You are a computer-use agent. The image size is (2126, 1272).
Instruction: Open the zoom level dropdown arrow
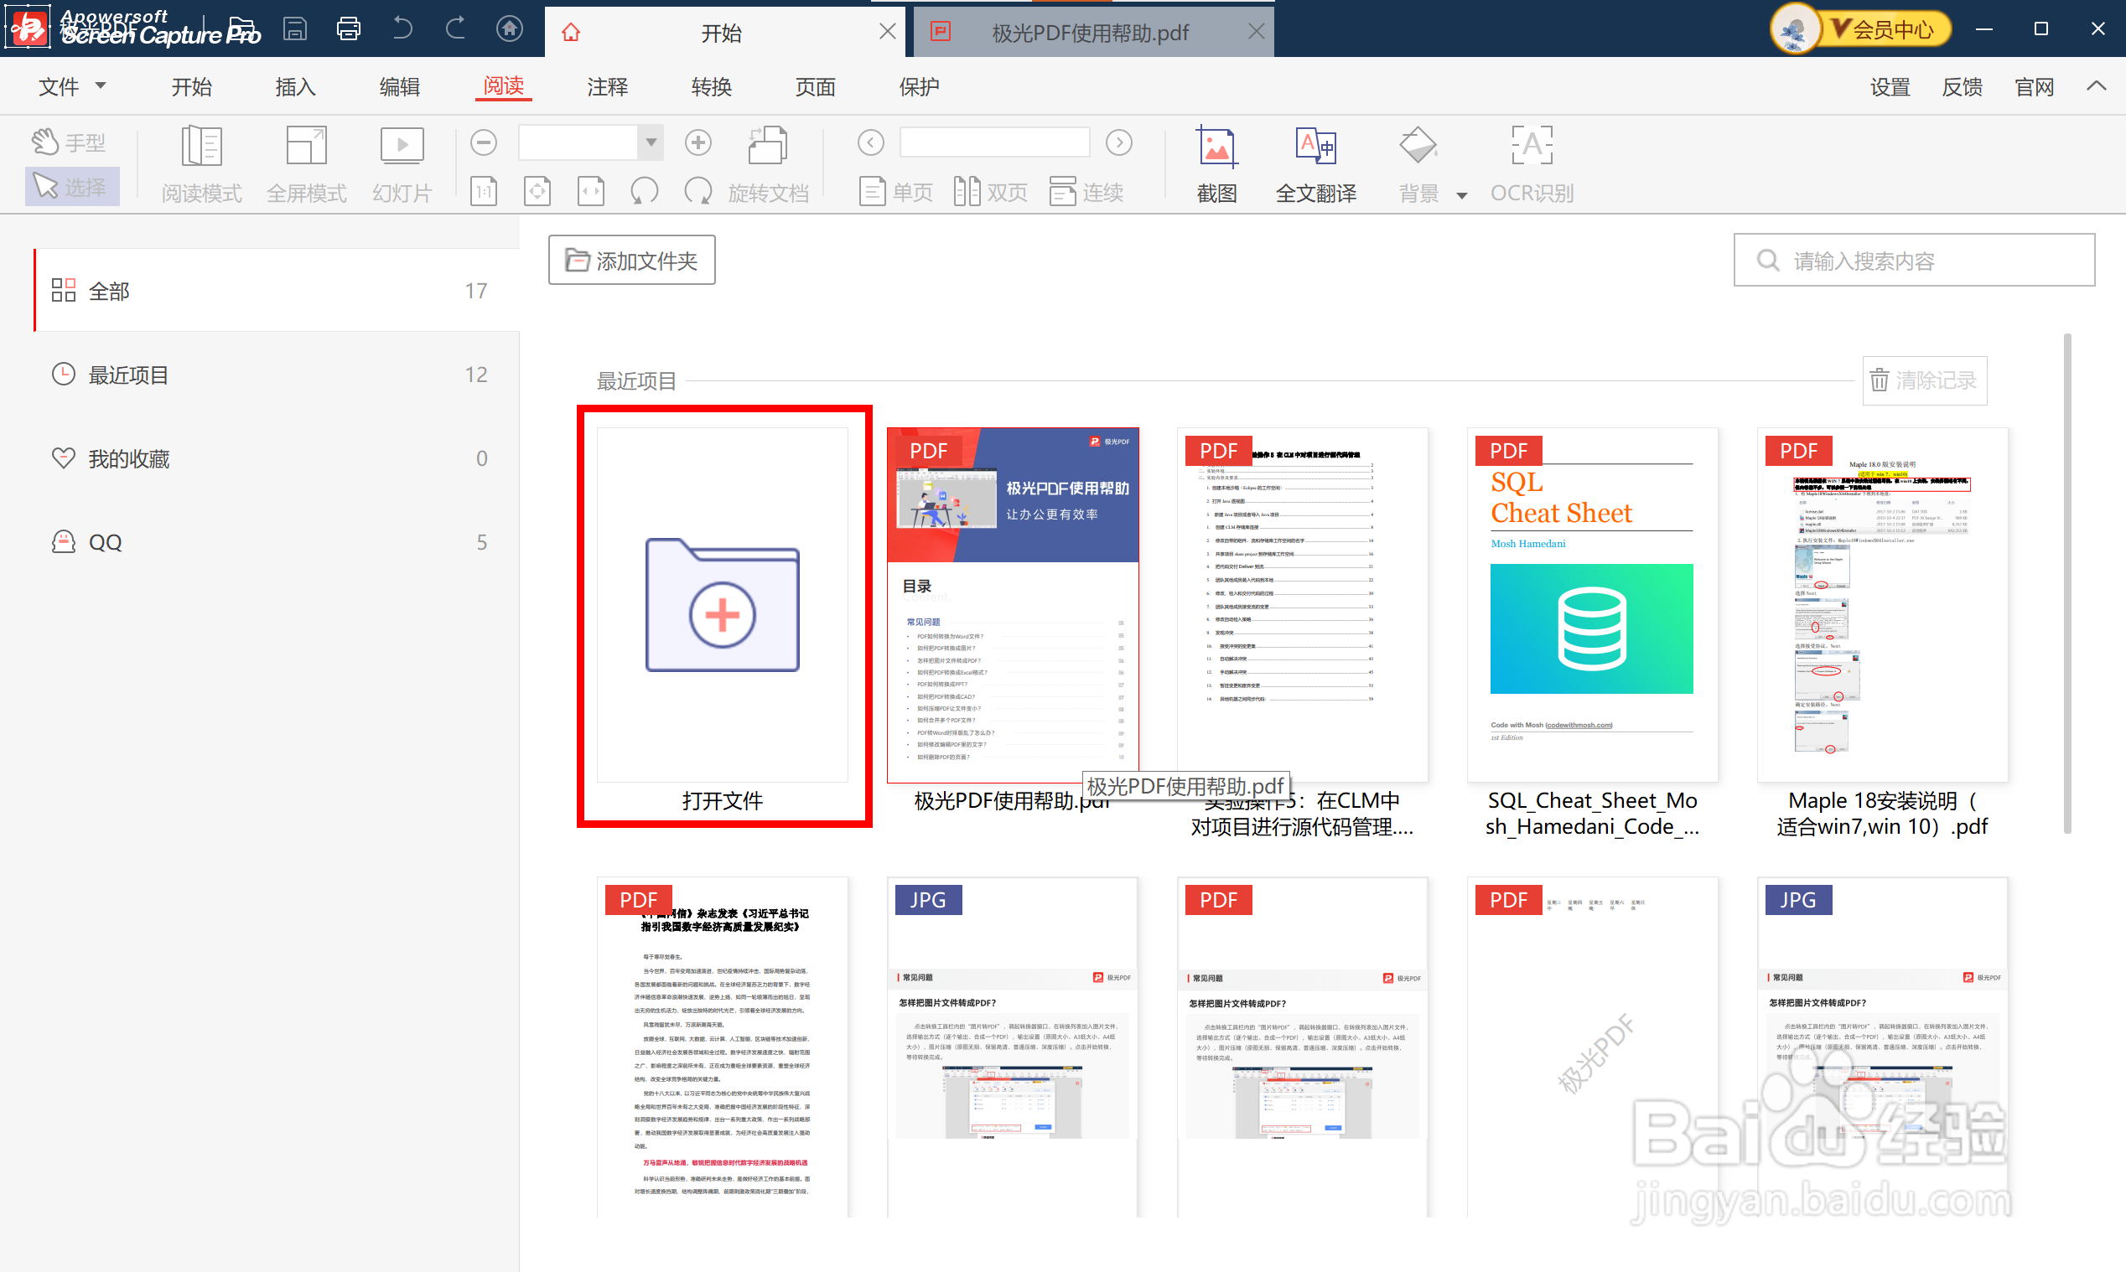click(651, 142)
